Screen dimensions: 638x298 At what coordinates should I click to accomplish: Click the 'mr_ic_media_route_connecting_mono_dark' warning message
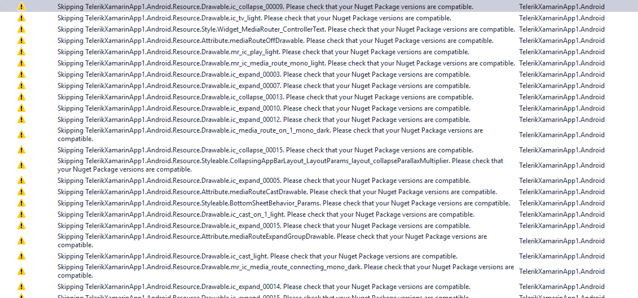coord(285,271)
